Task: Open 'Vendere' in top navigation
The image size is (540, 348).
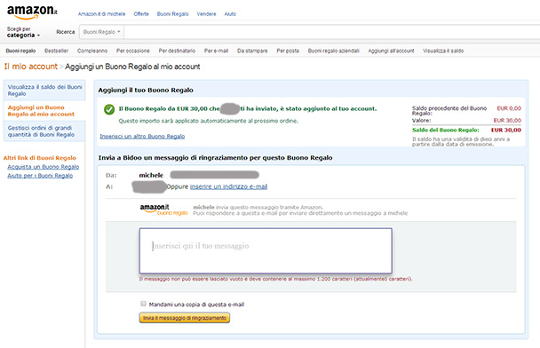Action: (x=206, y=14)
